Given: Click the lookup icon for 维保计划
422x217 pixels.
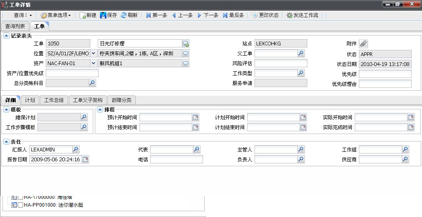Looking at the screenshot, I should tap(84, 117).
